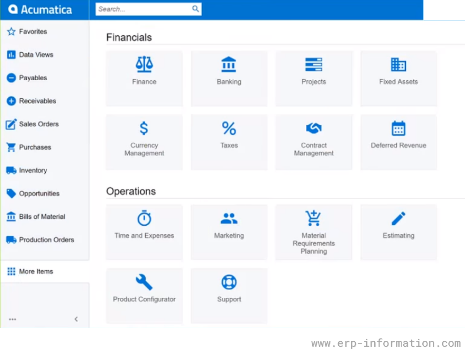Click the Currency Management dollar icon
This screenshot has height=349, width=465.
point(144,128)
